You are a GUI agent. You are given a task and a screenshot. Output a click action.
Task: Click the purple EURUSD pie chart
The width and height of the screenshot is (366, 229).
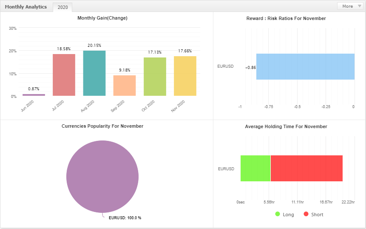click(x=102, y=176)
